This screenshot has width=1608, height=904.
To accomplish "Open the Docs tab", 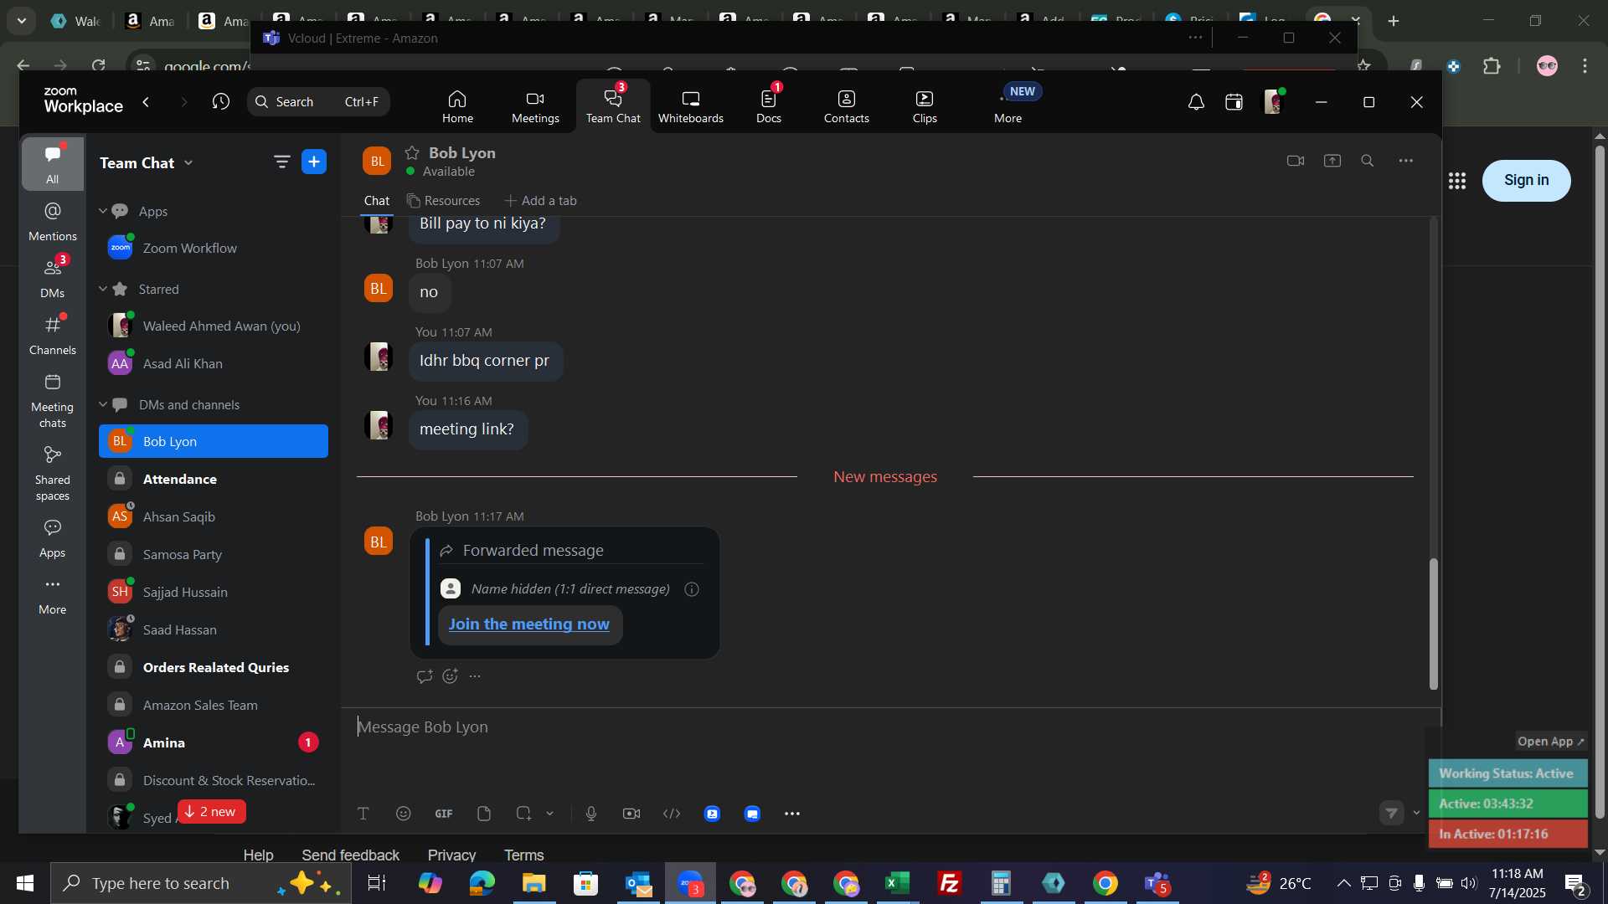I will pos(768,106).
